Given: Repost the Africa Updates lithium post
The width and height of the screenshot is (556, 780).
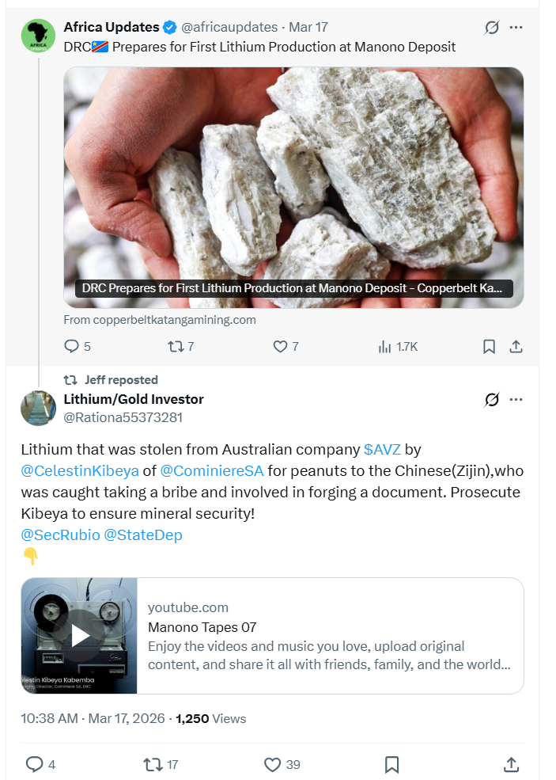Looking at the screenshot, I should tap(175, 346).
